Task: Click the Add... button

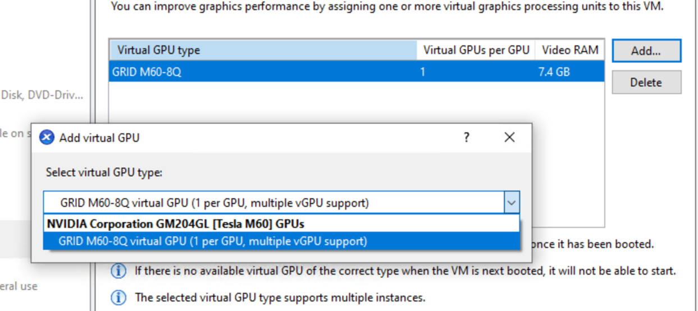Action: pos(646,51)
